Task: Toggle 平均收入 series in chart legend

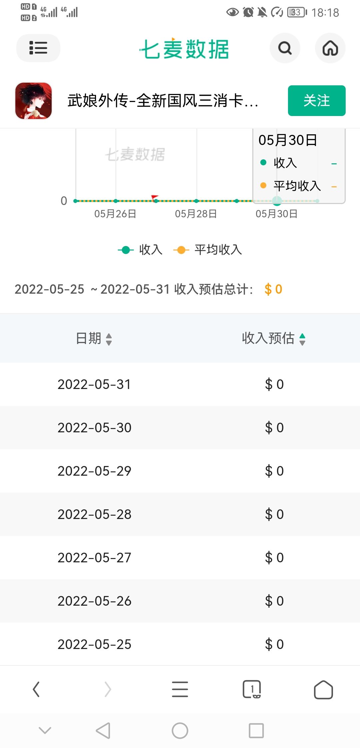Action: click(x=208, y=250)
